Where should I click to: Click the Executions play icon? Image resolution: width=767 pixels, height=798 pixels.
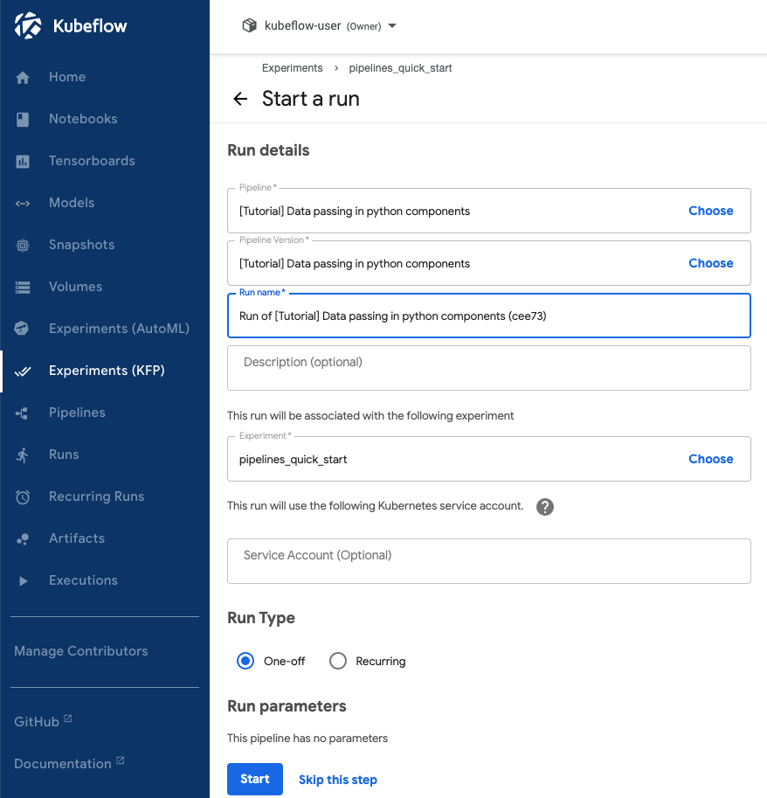pyautogui.click(x=23, y=580)
